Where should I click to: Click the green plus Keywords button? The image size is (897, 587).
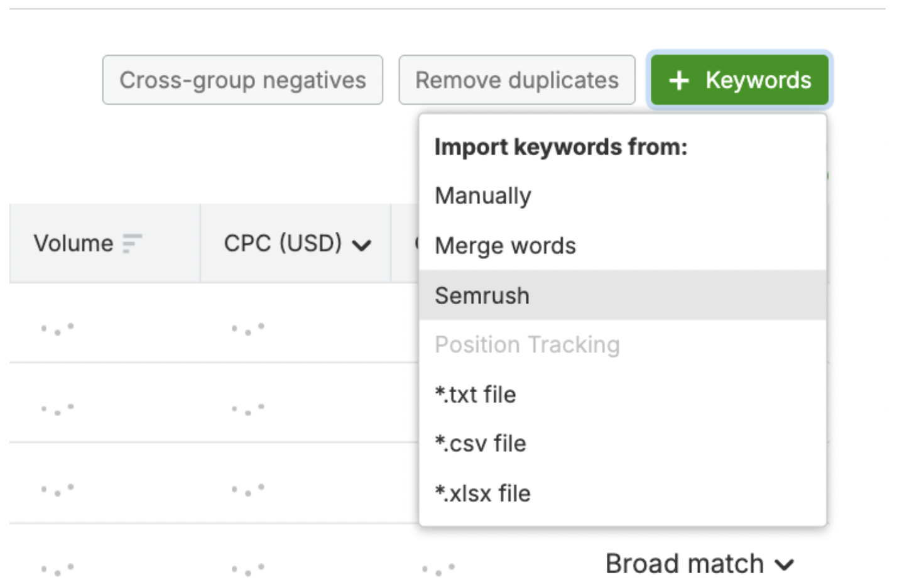(739, 80)
